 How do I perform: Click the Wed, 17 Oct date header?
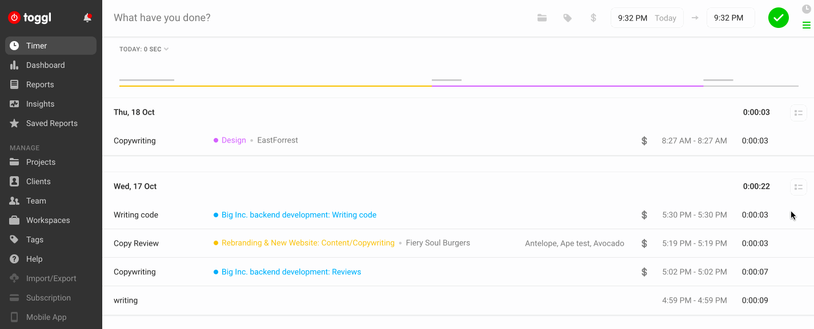pos(135,186)
